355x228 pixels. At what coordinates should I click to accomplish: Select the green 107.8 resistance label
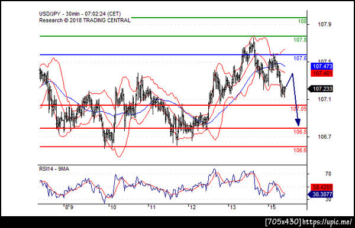pos(300,40)
